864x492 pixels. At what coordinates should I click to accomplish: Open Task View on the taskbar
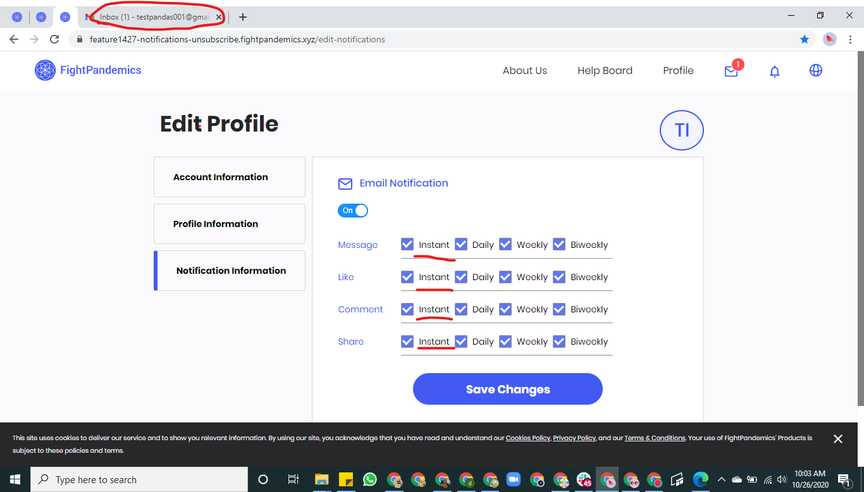point(293,479)
